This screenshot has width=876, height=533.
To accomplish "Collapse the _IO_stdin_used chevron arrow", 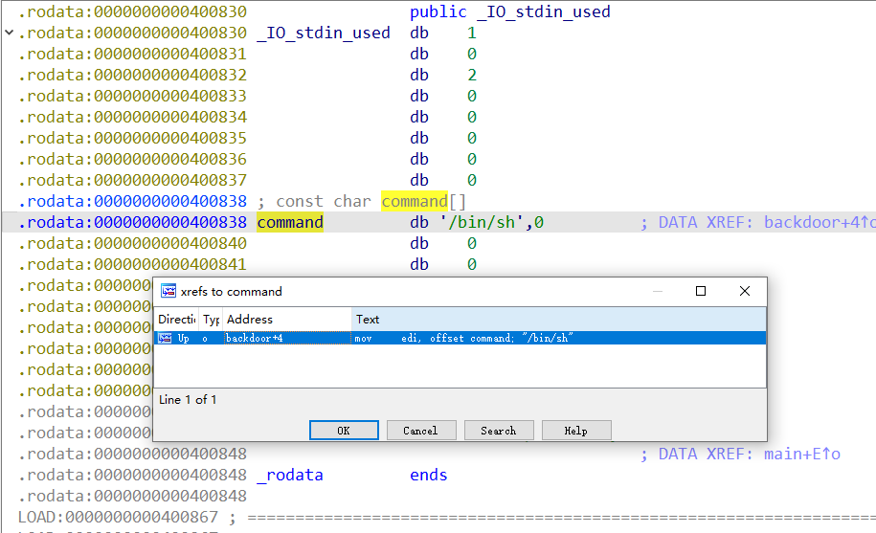I will click(x=10, y=33).
